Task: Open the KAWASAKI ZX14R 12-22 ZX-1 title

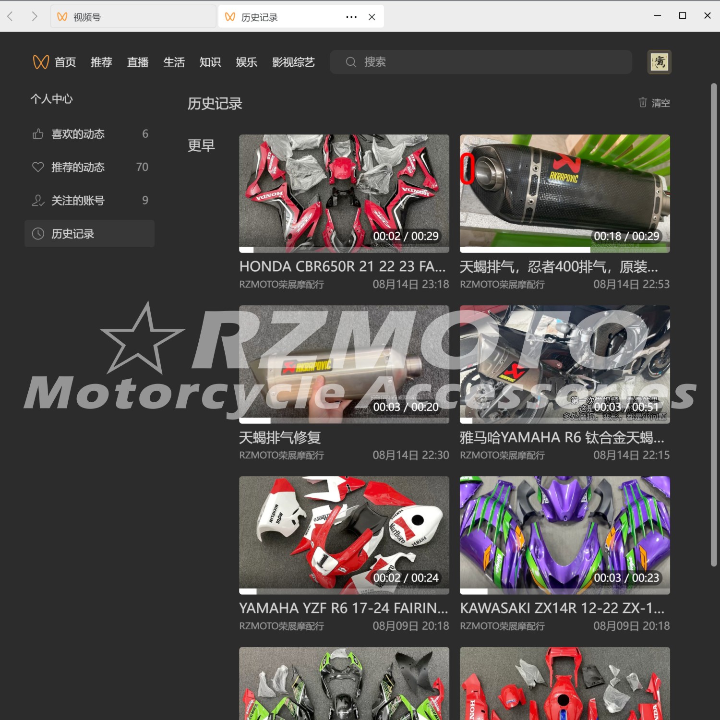Action: coord(562,608)
